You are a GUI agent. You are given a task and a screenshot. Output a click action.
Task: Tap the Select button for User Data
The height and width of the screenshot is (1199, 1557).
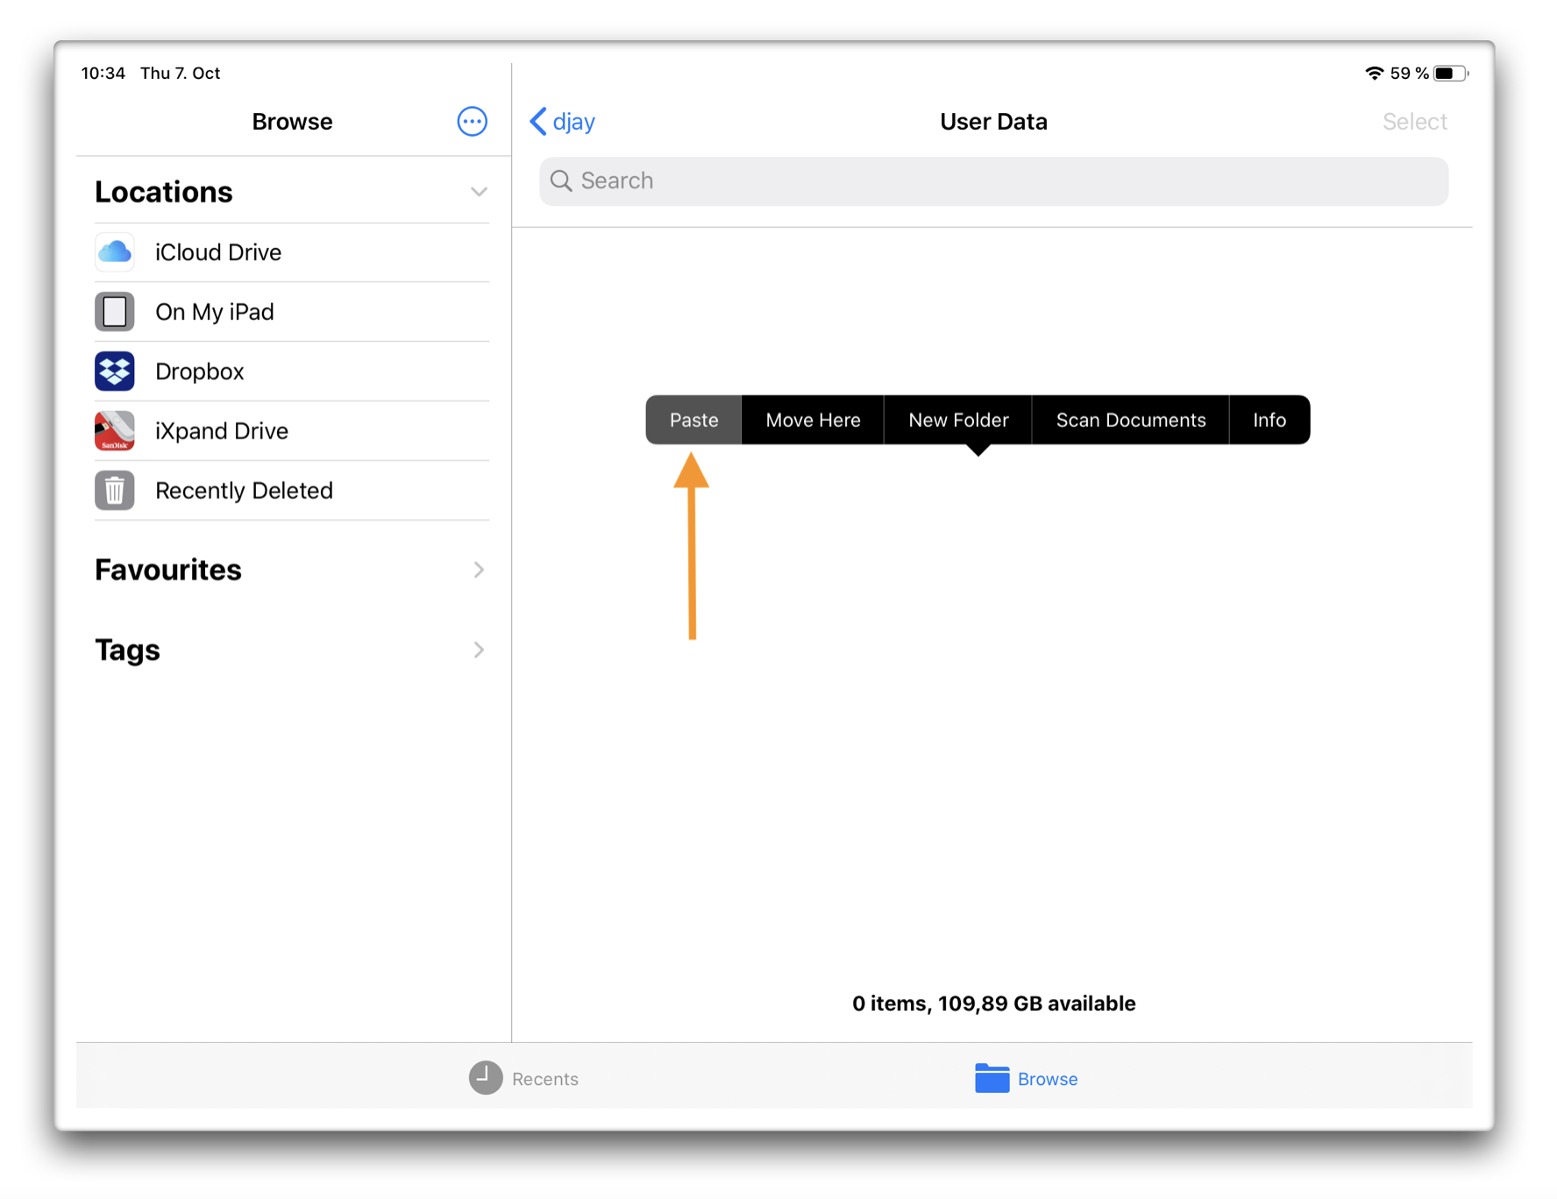tap(1415, 122)
